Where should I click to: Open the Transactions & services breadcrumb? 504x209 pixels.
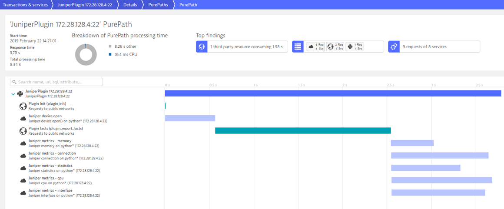25,5
